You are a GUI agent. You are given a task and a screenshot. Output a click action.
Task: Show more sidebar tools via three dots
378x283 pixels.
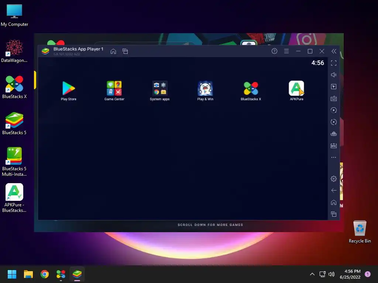(334, 157)
